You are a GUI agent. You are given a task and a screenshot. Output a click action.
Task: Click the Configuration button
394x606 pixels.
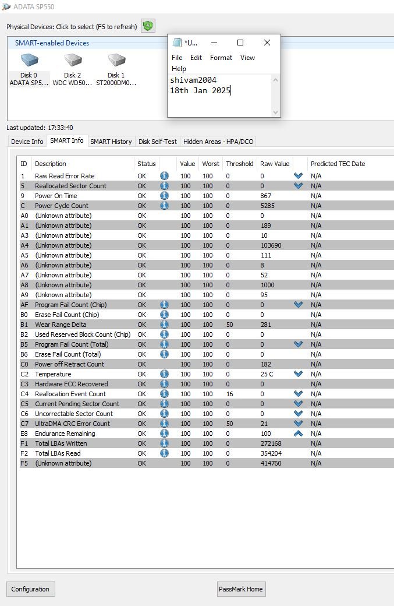pyautogui.click(x=31, y=589)
